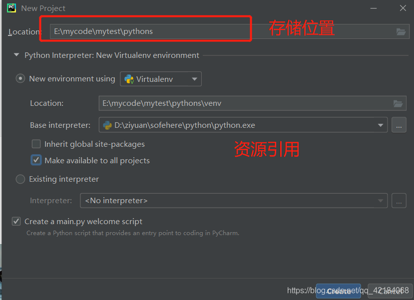This screenshot has height=300, width=414.
Task: Uncheck Make available to all projects
Action: [36, 160]
